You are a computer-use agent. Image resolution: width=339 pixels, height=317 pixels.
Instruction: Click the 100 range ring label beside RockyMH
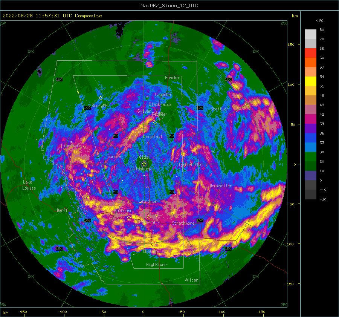tap(87, 107)
